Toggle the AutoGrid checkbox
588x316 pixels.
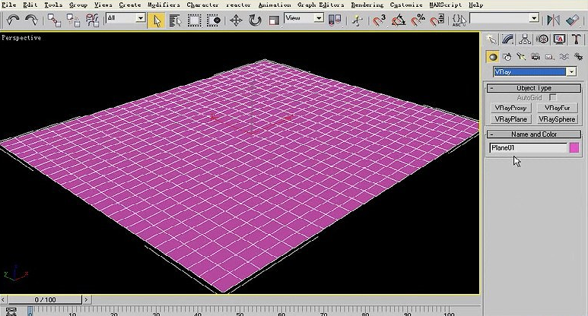coord(553,98)
